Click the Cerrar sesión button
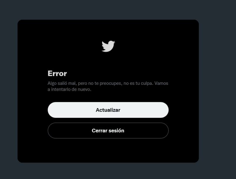This screenshot has width=236, height=179. tap(108, 131)
